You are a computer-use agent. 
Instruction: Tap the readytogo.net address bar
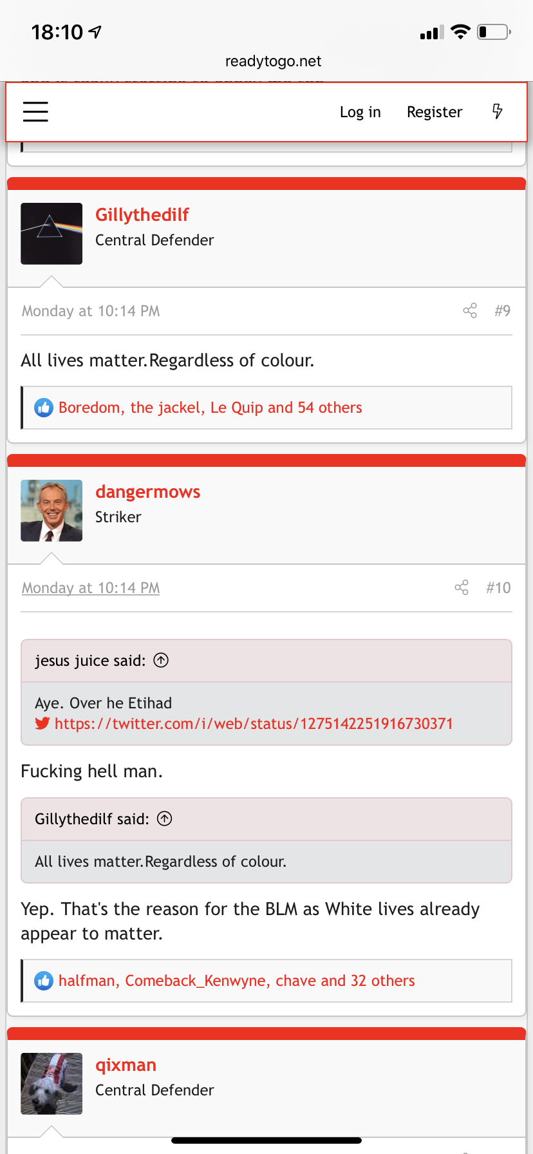pyautogui.click(x=273, y=61)
